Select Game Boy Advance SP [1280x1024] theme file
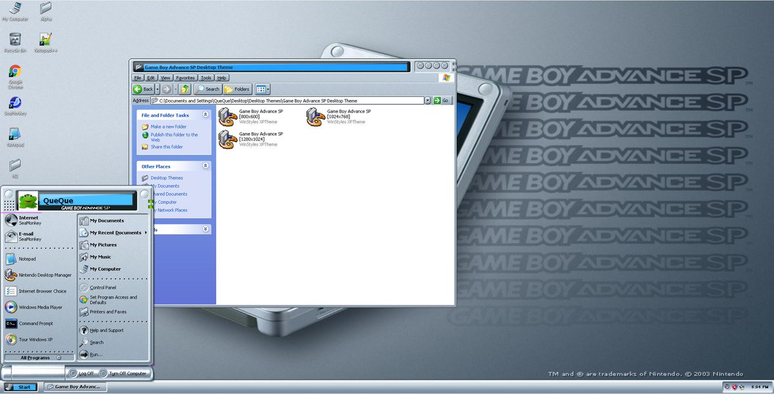 tap(250, 139)
